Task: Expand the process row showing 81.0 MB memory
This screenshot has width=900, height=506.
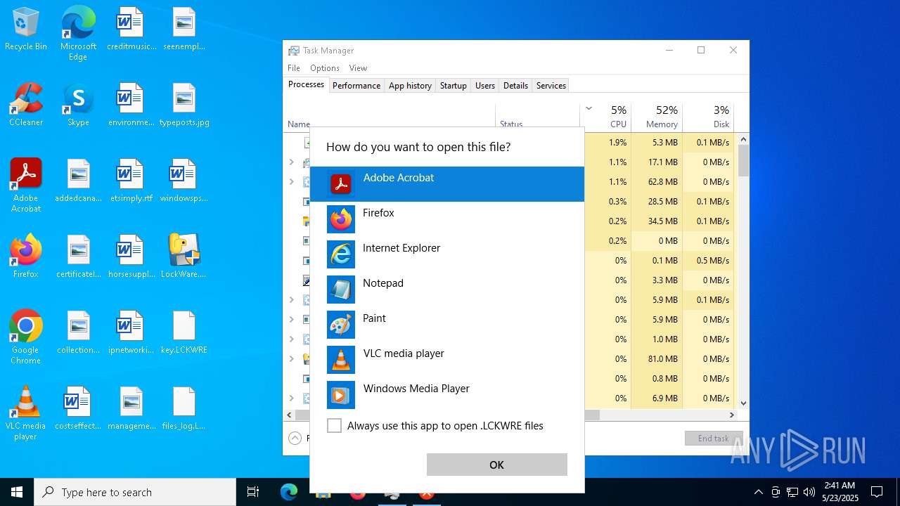Action: point(292,358)
